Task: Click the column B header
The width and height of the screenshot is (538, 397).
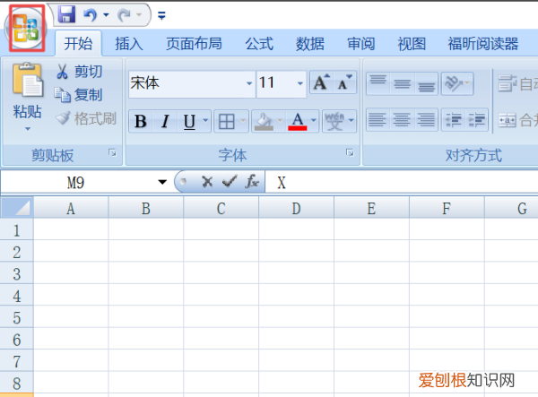Action: click(x=145, y=209)
